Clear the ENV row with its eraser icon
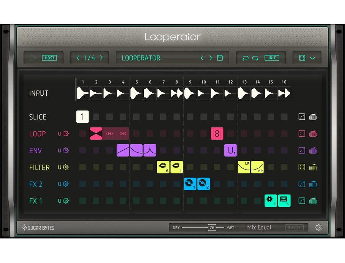The image size is (345, 263). (x=313, y=150)
